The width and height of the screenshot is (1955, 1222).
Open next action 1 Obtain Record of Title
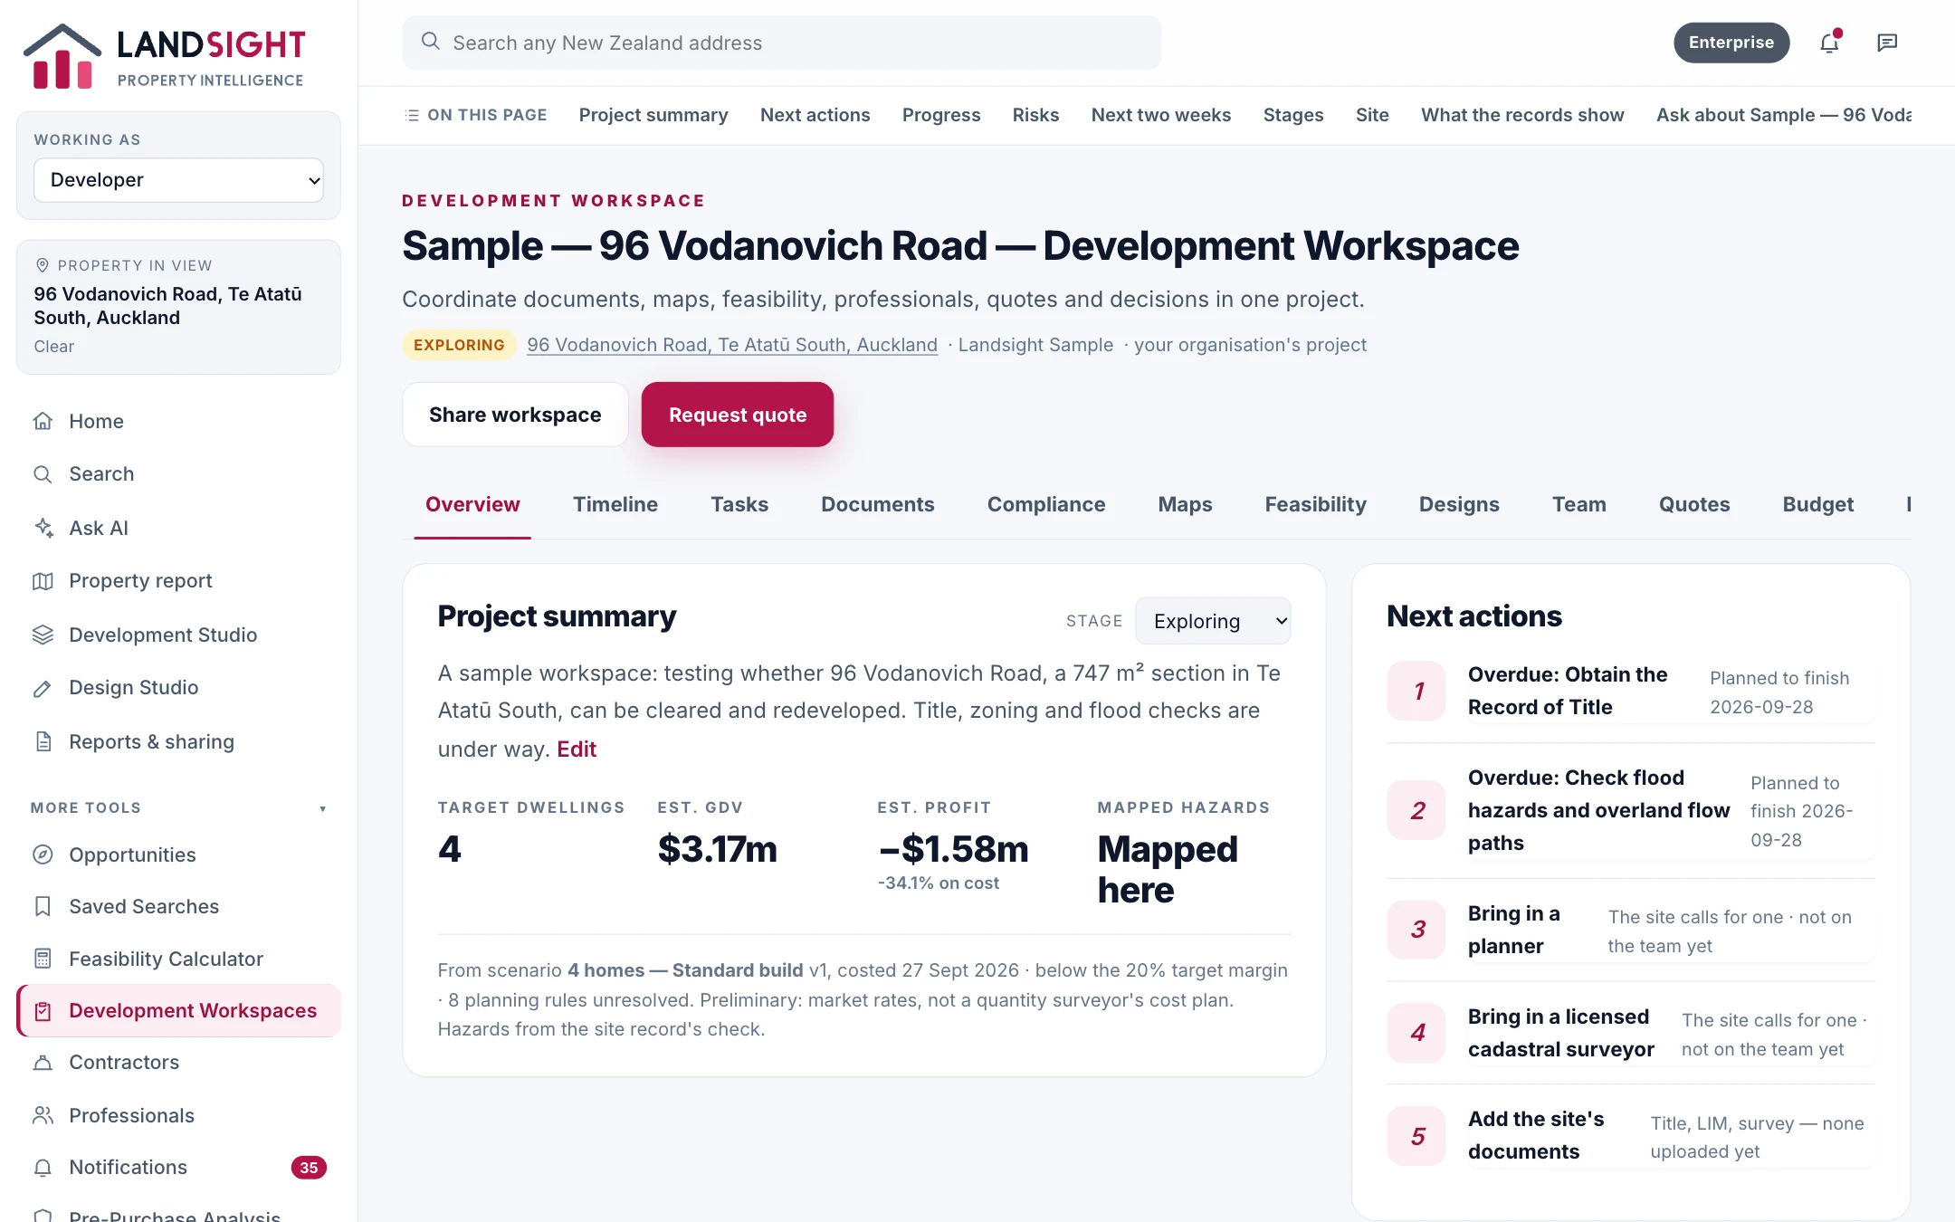[x=1631, y=691]
